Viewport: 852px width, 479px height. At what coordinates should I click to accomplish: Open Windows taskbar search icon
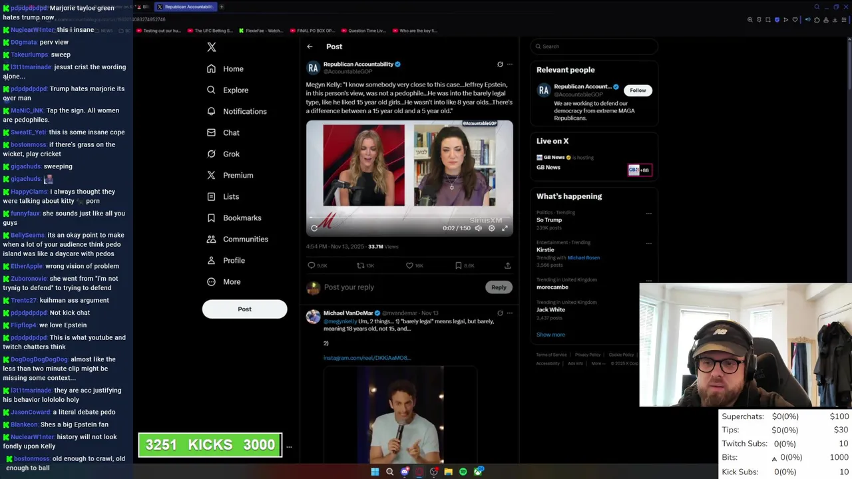[x=389, y=472]
